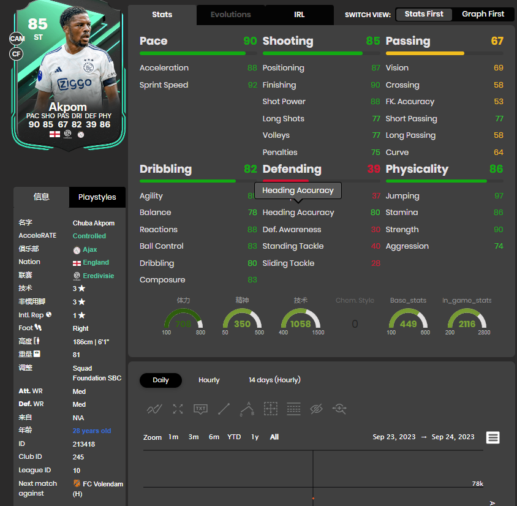The image size is (517, 506).
Task: Select the Daily price graph option
Action: [x=160, y=380]
